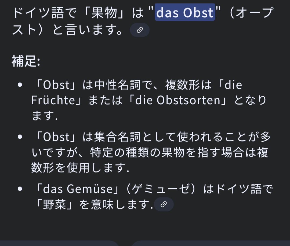Image resolution: width=290 pixels, height=246 pixels.
Task: Open the source link icon after と言います。
Action: pyautogui.click(x=140, y=30)
